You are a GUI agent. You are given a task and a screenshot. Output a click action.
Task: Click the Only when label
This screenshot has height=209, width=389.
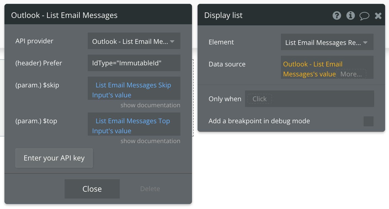tap(225, 99)
